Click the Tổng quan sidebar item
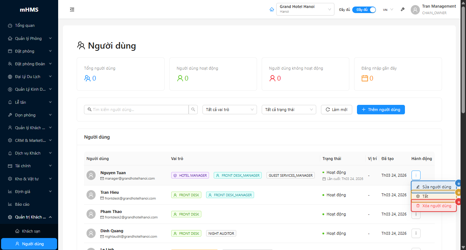Image resolution: width=466 pixels, height=250 pixels. pyautogui.click(x=25, y=26)
